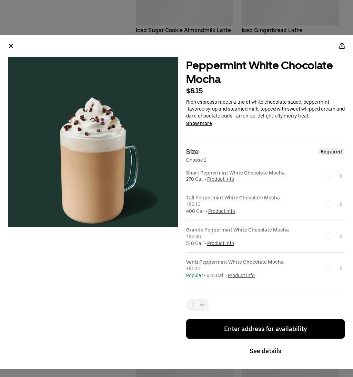Screen dimensions: 353x377
Task: Select Tall size radio button
Action: [329, 204]
